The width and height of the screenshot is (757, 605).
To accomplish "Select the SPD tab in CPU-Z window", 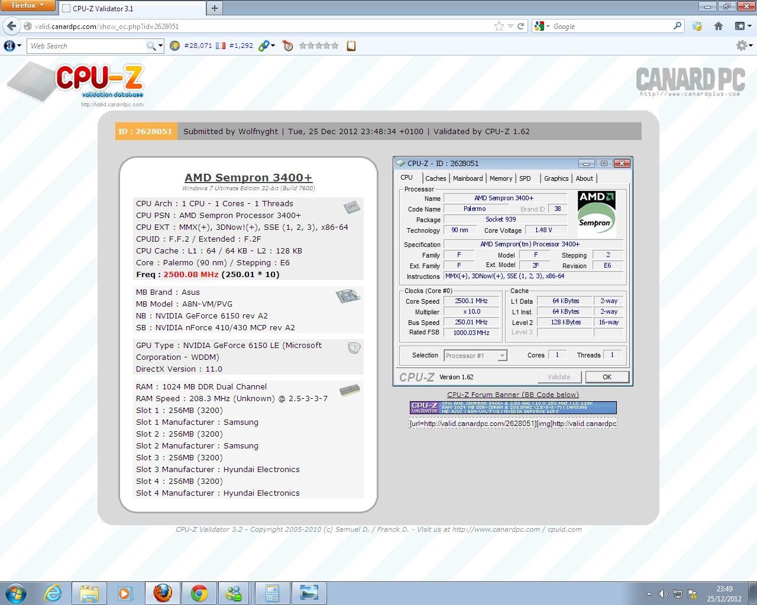I will click(525, 178).
